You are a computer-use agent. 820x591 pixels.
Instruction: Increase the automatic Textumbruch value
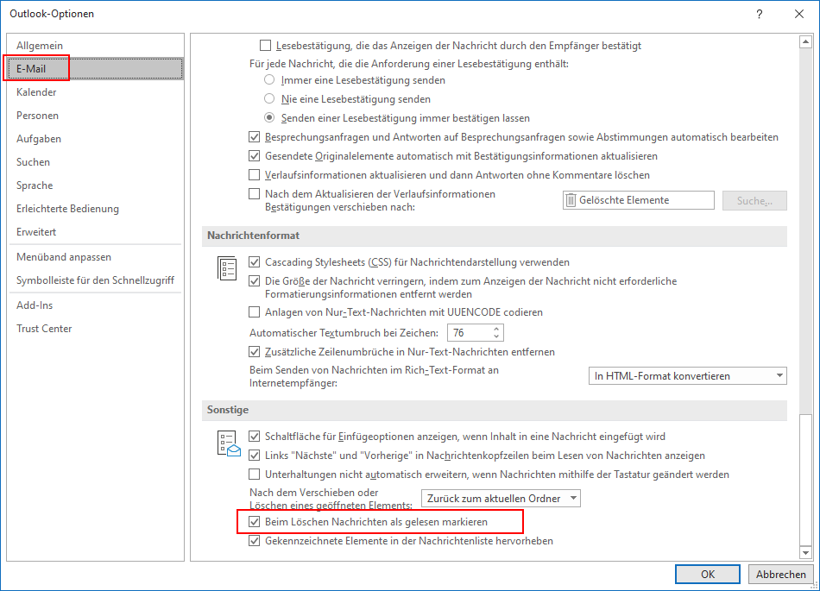496,330
